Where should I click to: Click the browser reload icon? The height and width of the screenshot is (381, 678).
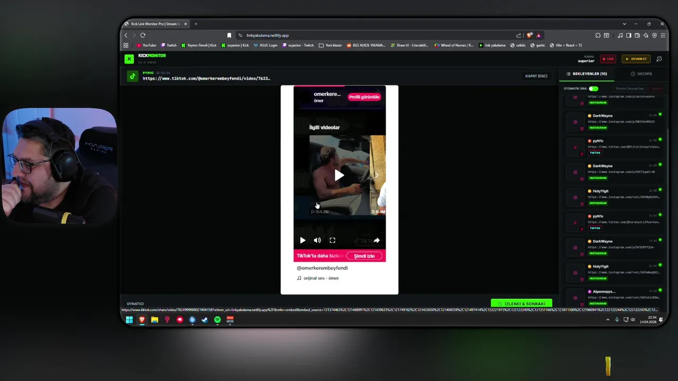coord(143,35)
